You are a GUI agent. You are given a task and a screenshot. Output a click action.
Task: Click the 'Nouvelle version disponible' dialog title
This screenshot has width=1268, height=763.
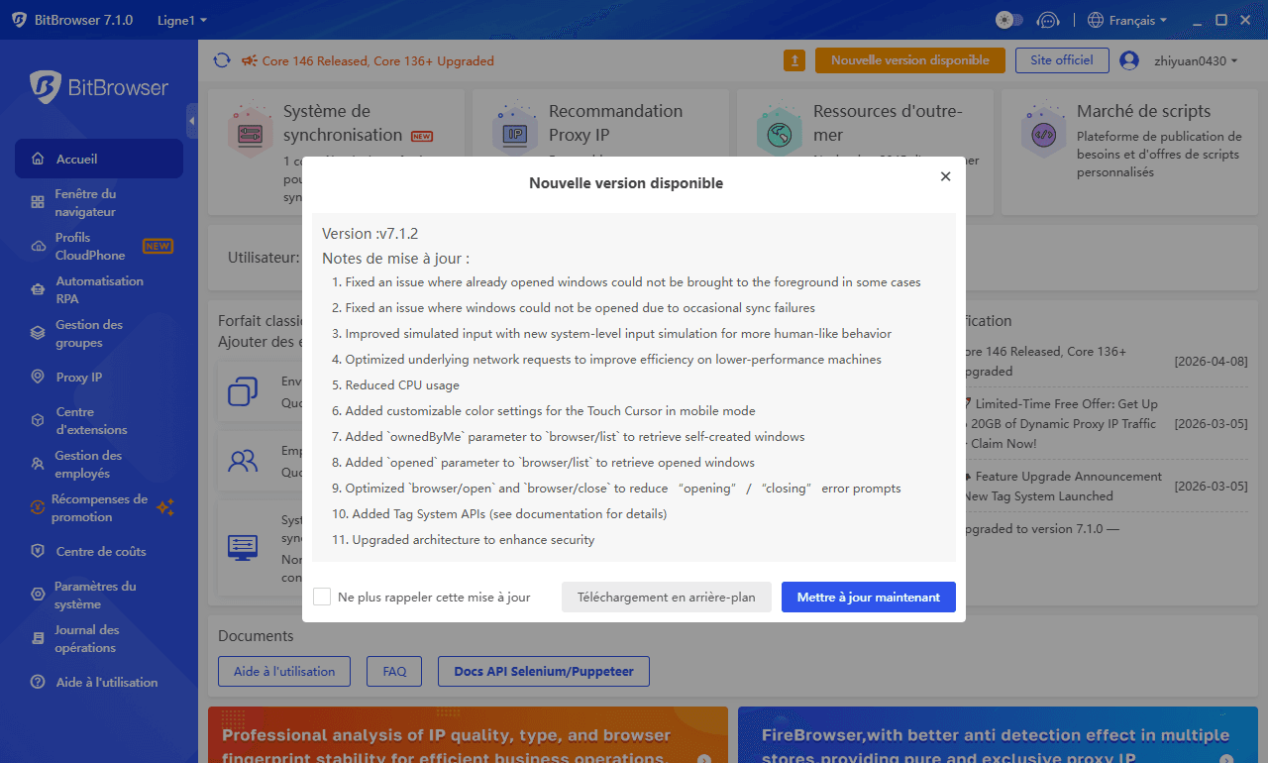(x=626, y=183)
